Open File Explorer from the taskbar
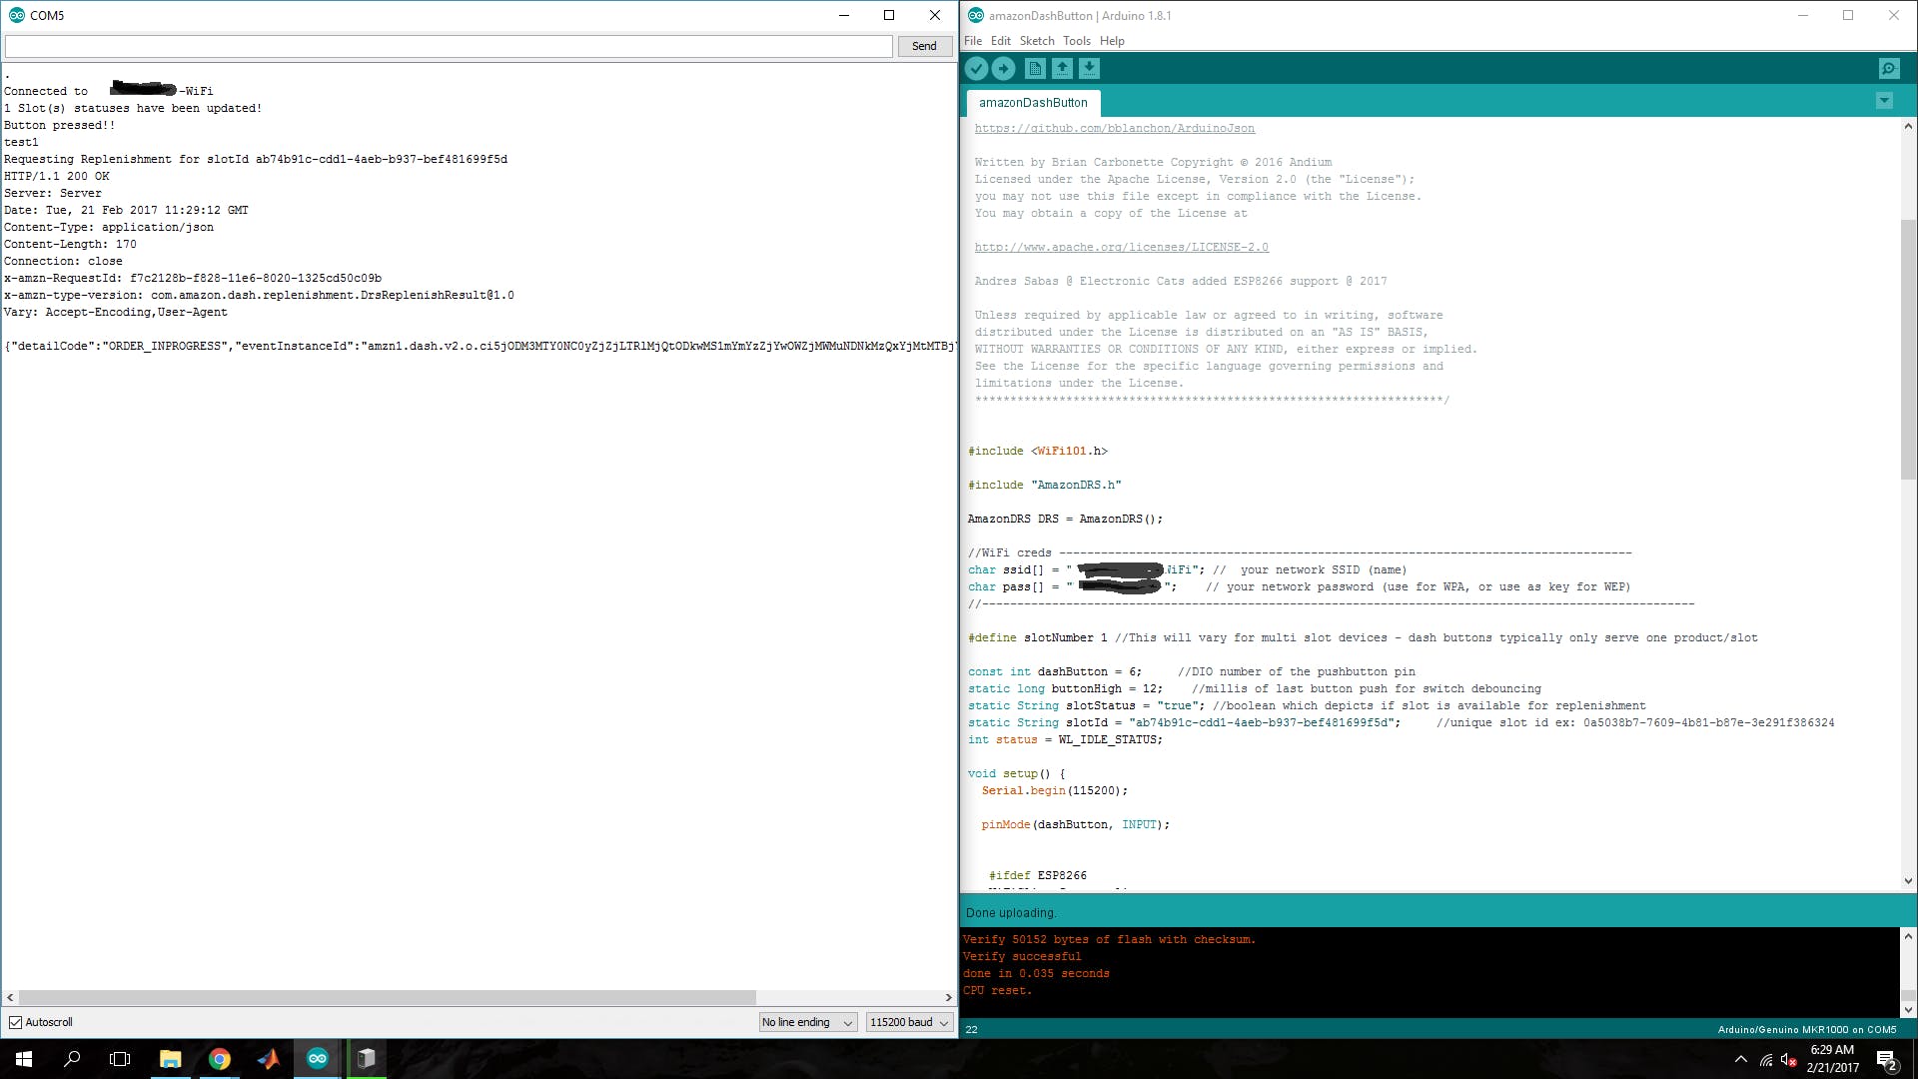 pos(170,1059)
